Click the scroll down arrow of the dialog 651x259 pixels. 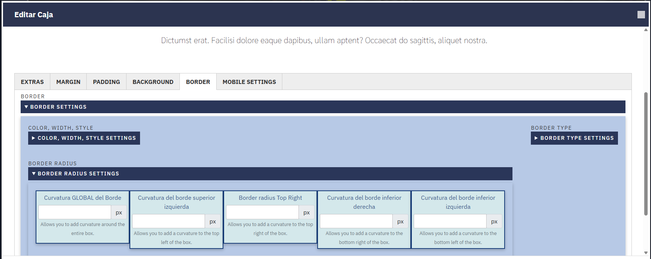click(646, 253)
